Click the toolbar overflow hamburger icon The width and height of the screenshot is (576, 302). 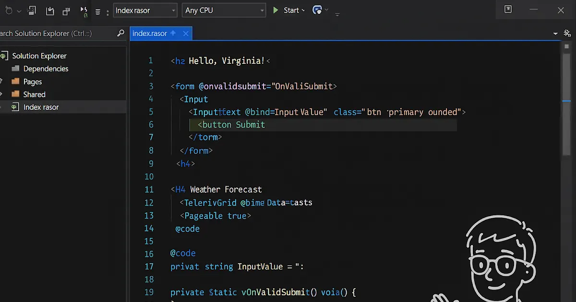tap(98, 11)
